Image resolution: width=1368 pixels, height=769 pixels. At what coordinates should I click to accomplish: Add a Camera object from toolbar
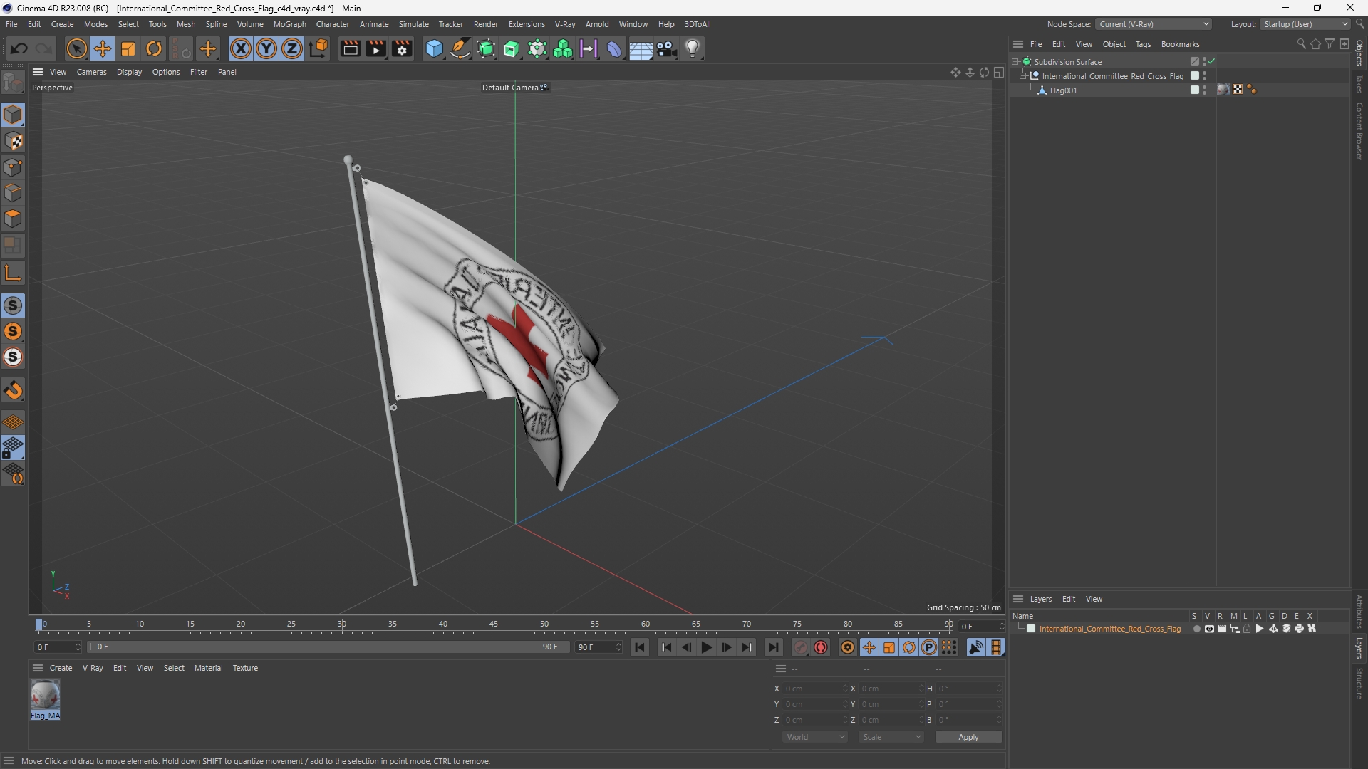point(667,48)
